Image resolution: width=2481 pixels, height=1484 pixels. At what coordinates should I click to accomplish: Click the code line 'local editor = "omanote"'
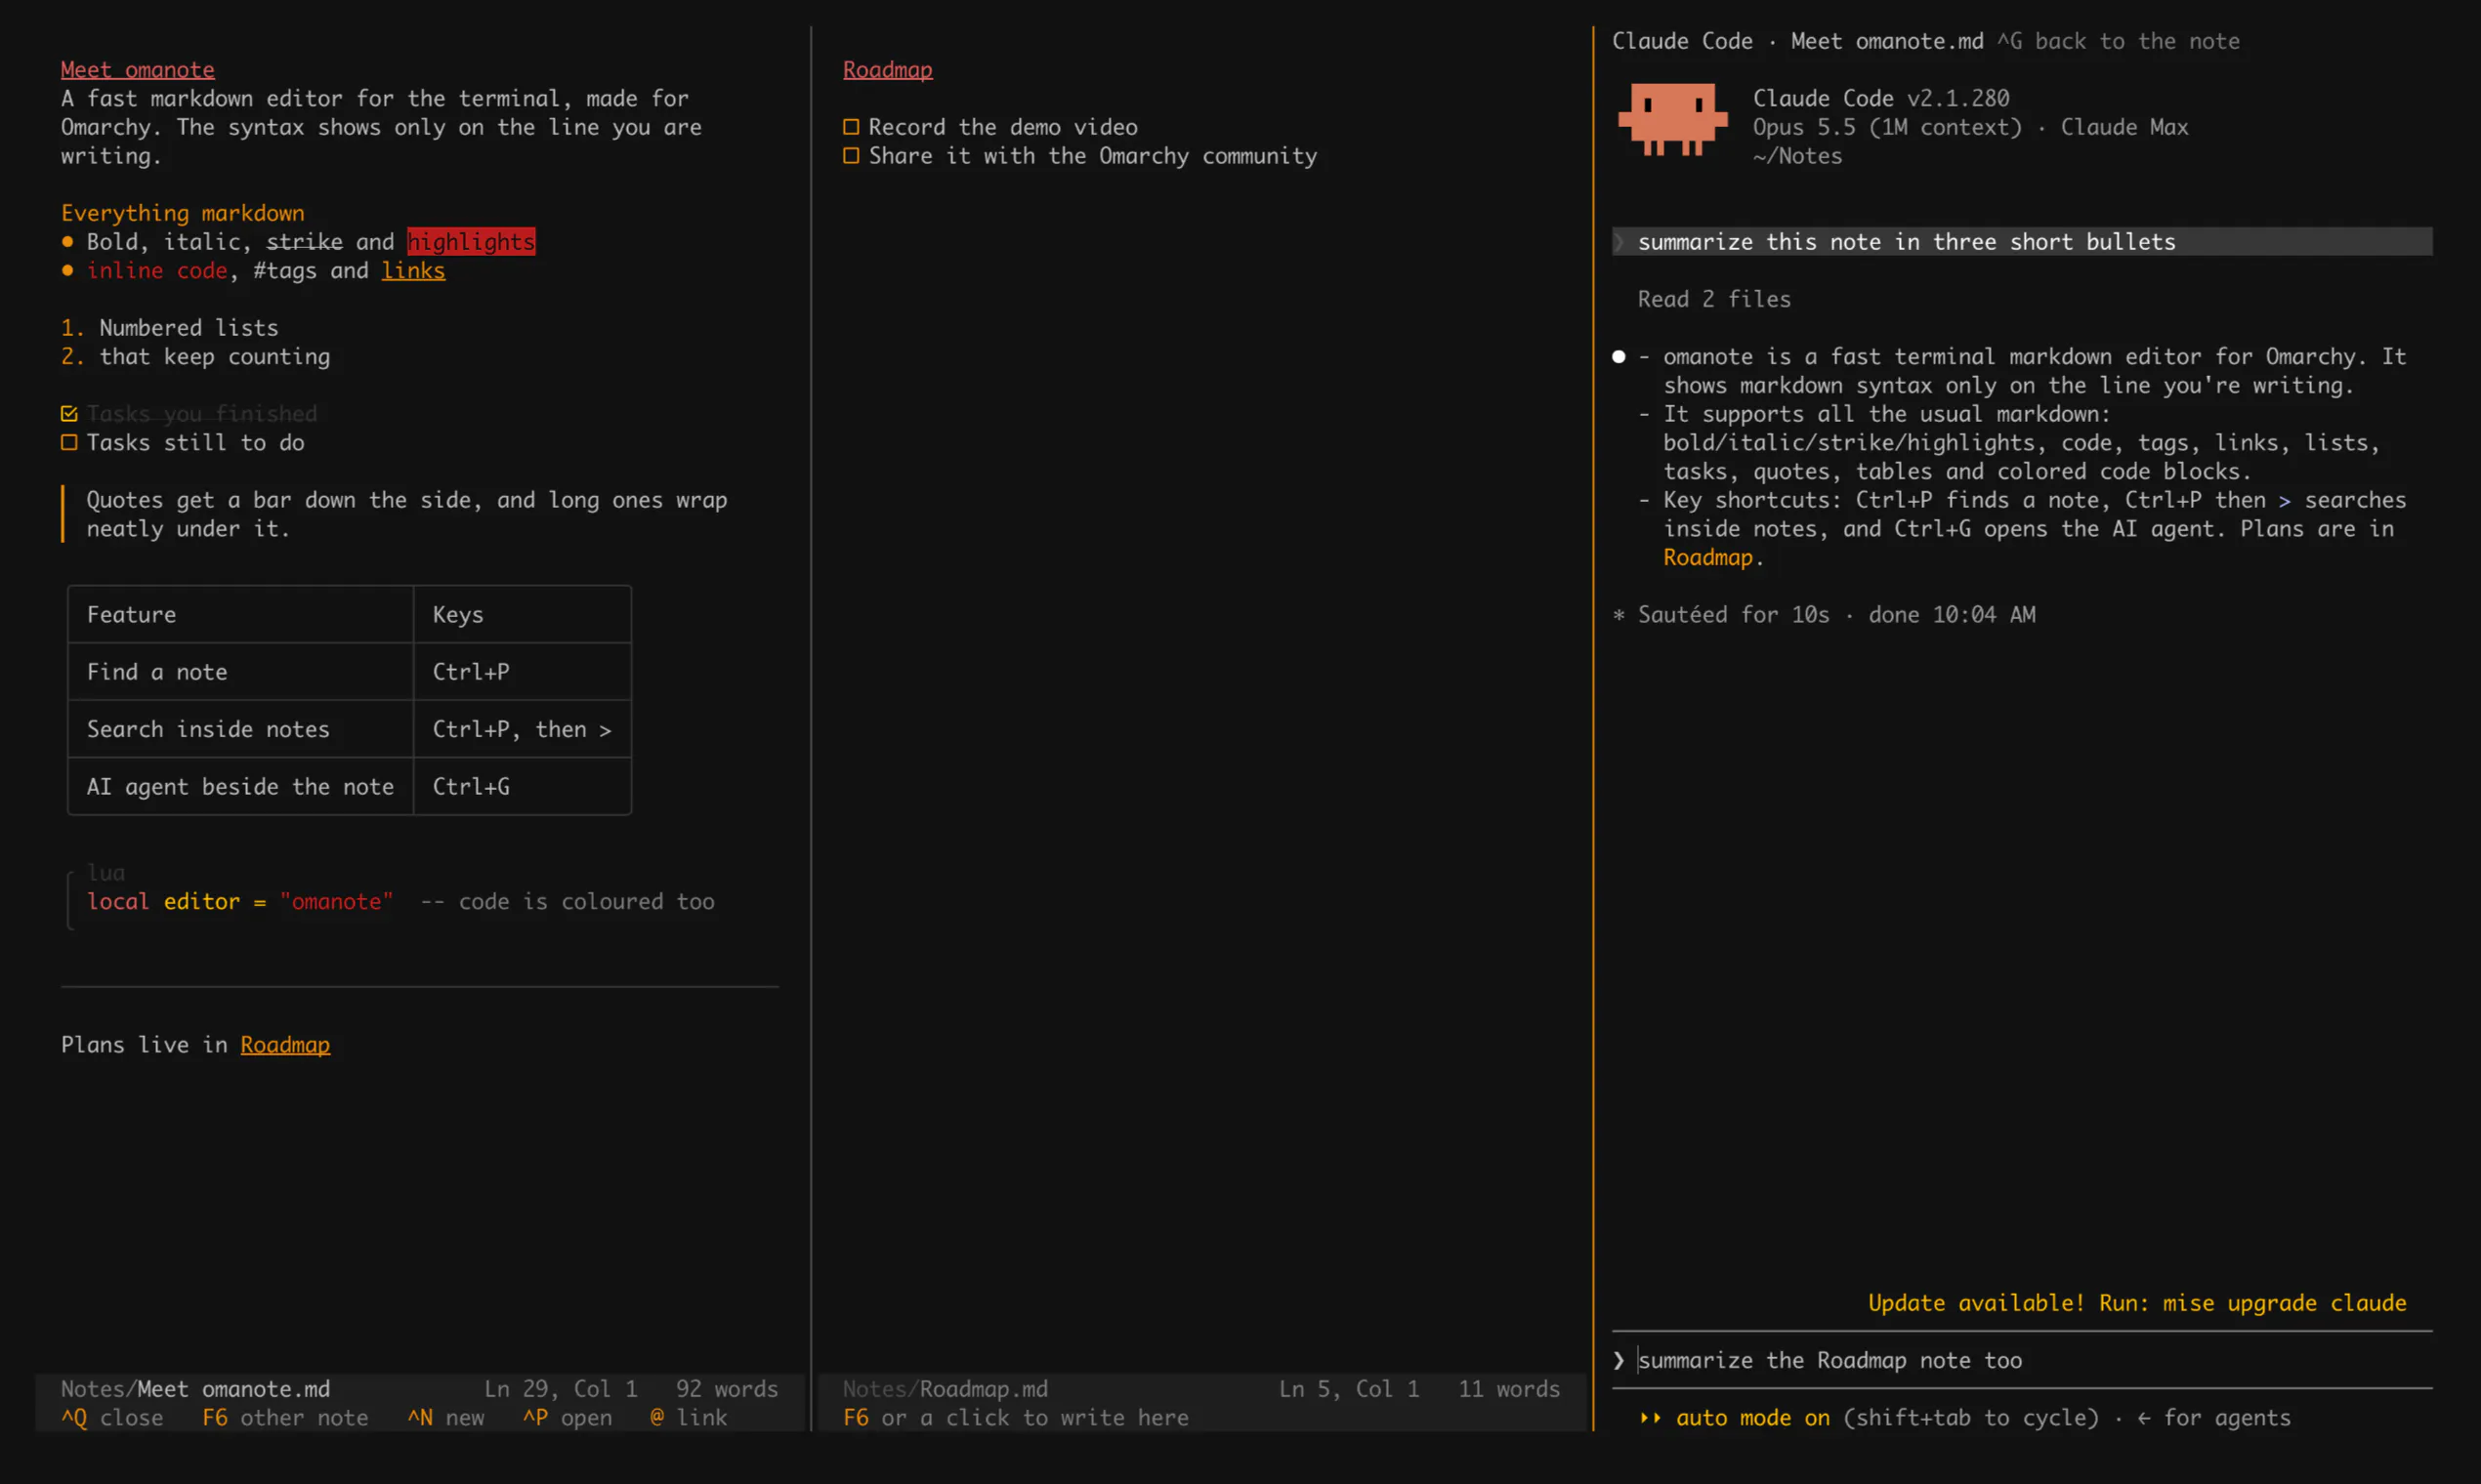pos(240,901)
